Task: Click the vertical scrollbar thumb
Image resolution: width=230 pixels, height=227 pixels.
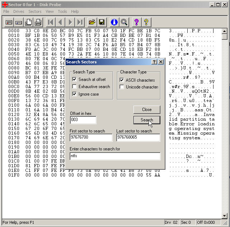Action: click(x=224, y=37)
